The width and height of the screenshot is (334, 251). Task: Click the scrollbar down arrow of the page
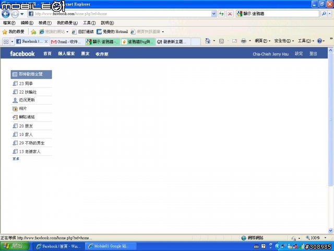pyautogui.click(x=330, y=231)
